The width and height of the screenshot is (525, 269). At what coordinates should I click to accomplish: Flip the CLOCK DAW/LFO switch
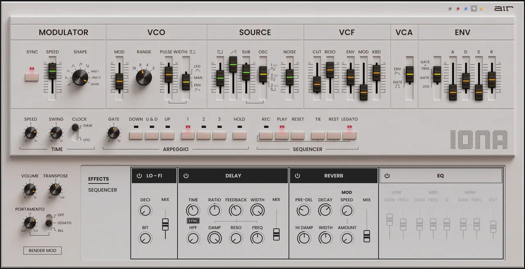click(x=76, y=133)
